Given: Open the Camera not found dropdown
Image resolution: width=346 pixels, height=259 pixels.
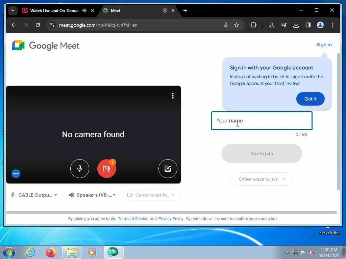Looking at the screenshot, I should tap(151, 195).
